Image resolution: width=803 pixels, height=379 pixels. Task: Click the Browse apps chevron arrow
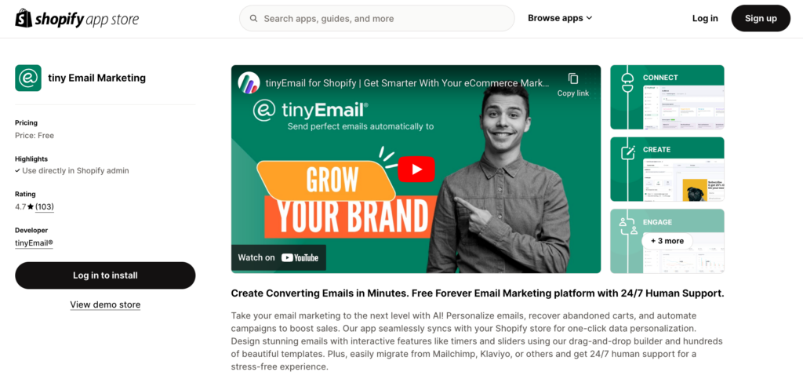point(589,18)
